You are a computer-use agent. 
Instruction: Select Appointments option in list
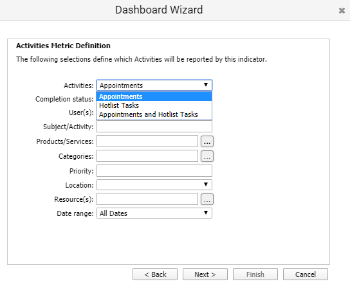[154, 96]
